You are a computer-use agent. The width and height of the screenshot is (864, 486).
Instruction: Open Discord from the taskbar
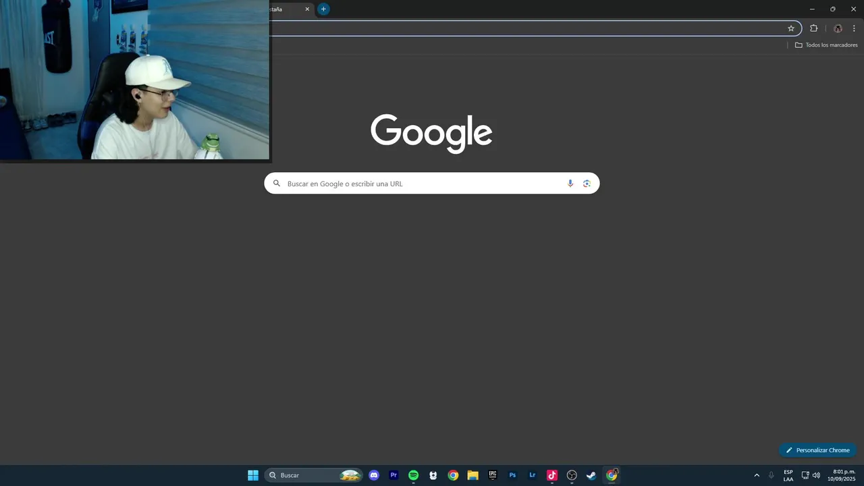pos(374,475)
